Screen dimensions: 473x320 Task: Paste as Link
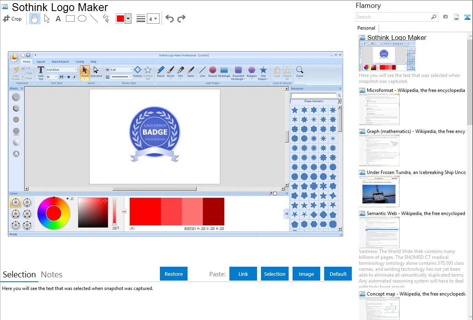(x=243, y=274)
